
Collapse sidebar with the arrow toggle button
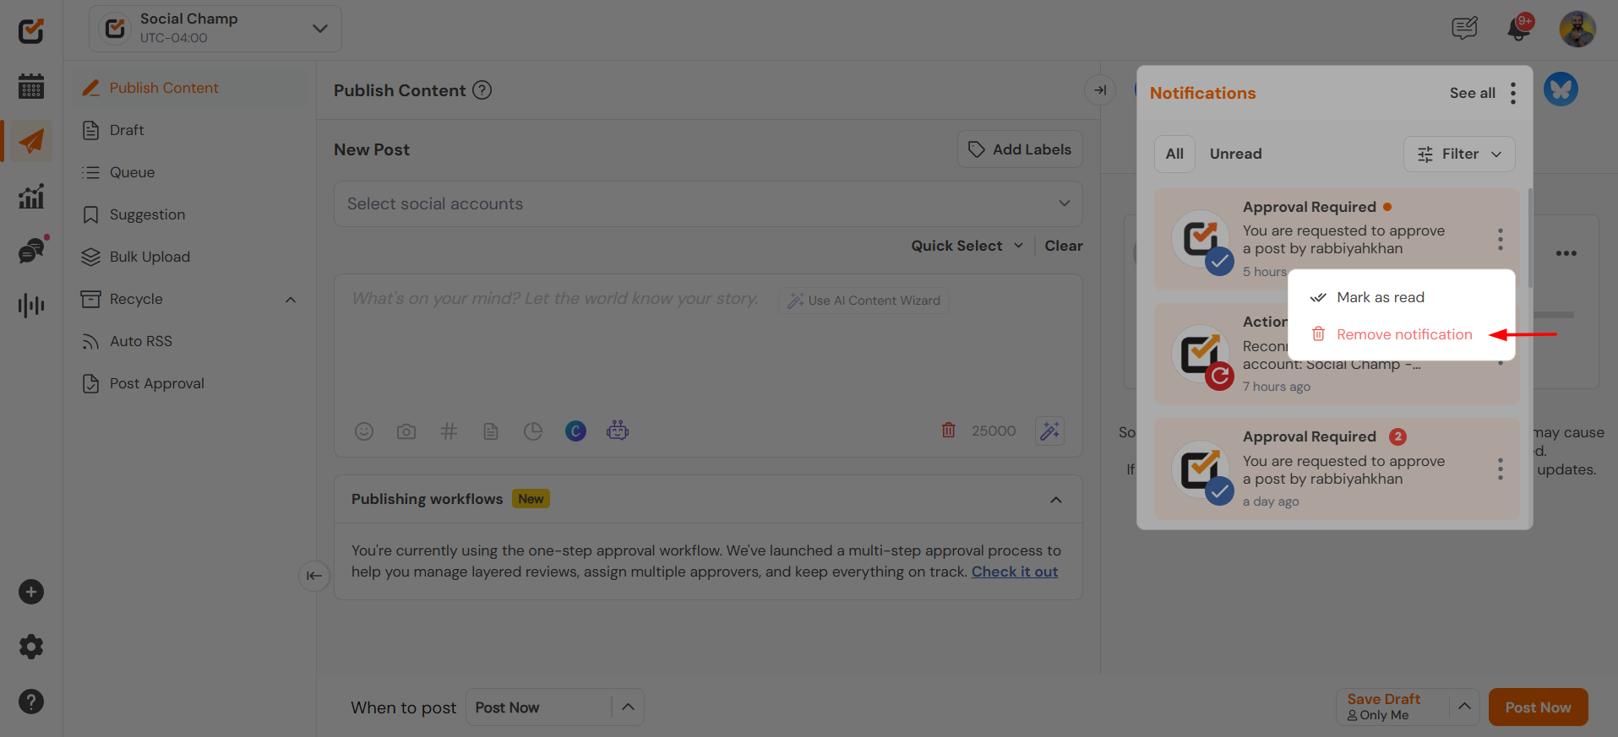(x=313, y=576)
